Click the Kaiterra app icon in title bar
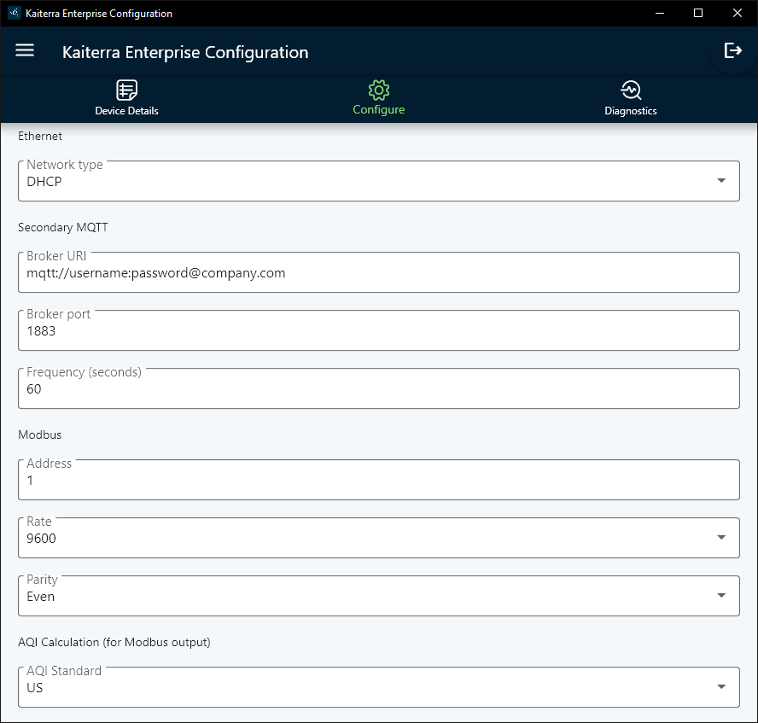The height and width of the screenshot is (723, 758). [14, 13]
